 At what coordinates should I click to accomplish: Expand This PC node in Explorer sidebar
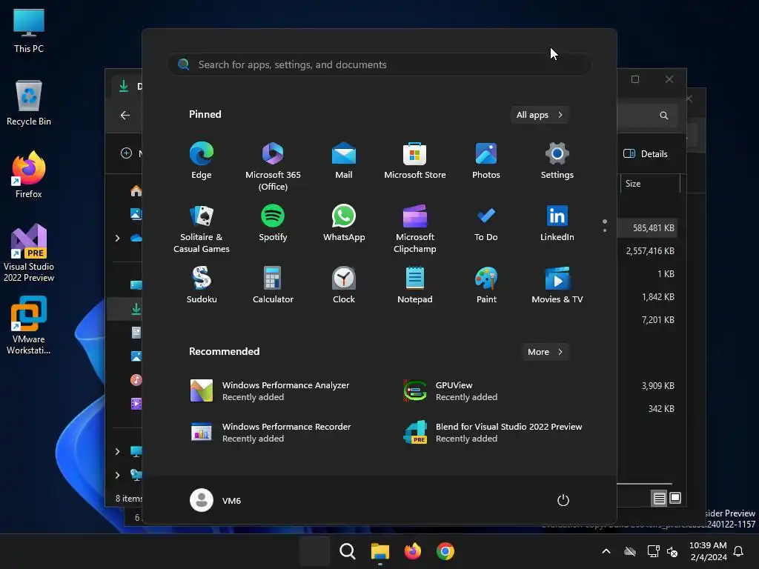(117, 451)
